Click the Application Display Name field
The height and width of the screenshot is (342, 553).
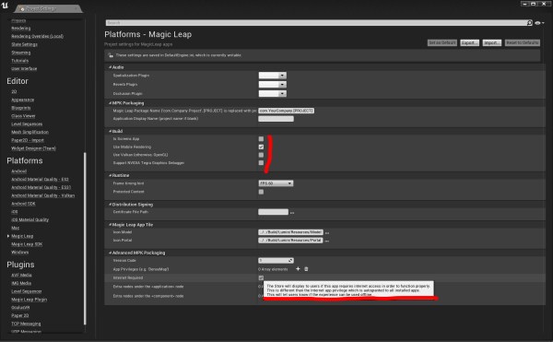click(x=276, y=119)
